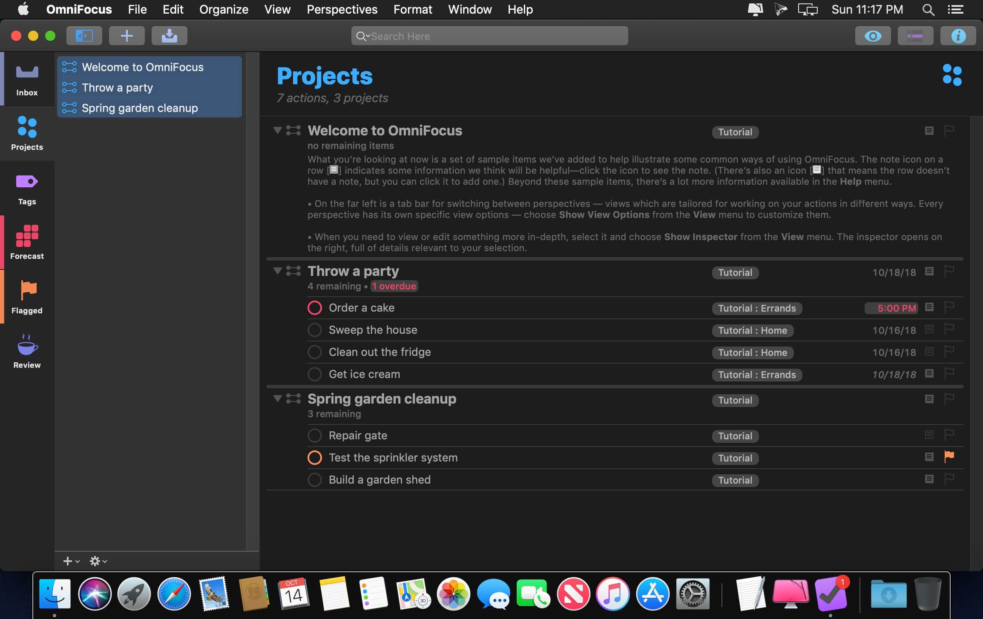Click the inspector toggle button
The height and width of the screenshot is (619, 983).
pyautogui.click(x=959, y=35)
